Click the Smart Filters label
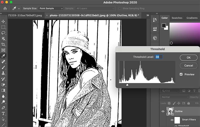 pos(189,119)
